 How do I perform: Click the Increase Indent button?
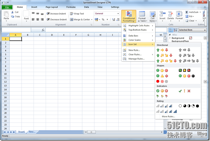(x=56, y=14)
